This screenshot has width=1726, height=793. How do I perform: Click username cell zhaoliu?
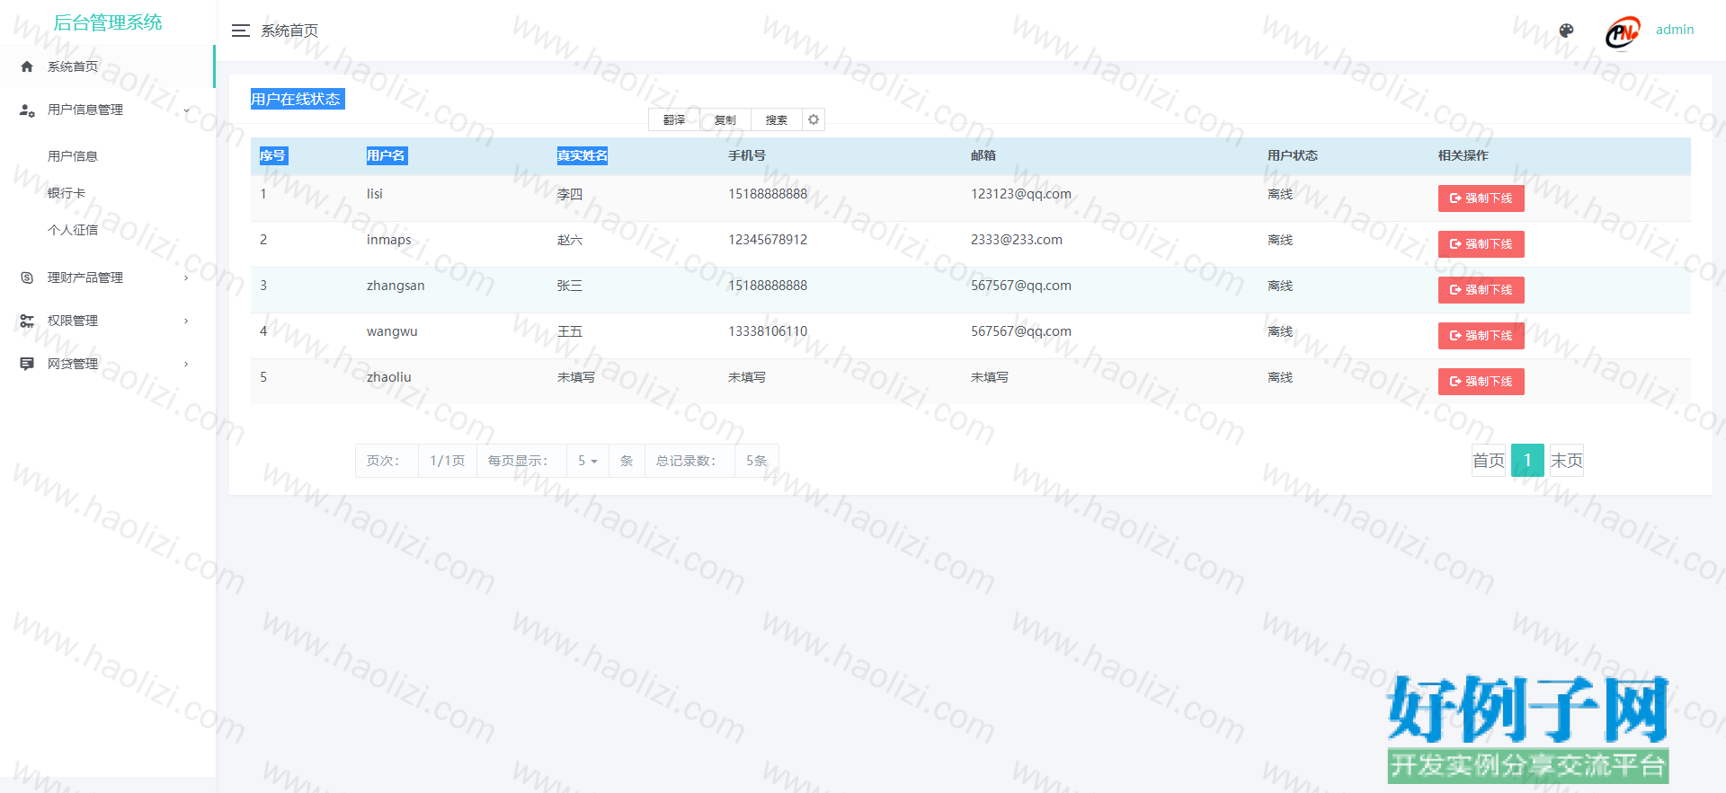point(389,377)
